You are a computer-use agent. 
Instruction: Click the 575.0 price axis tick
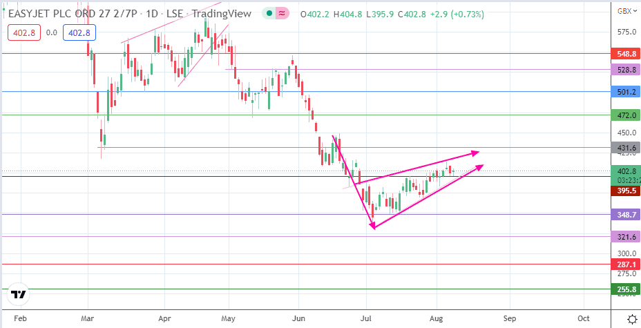coord(626,32)
